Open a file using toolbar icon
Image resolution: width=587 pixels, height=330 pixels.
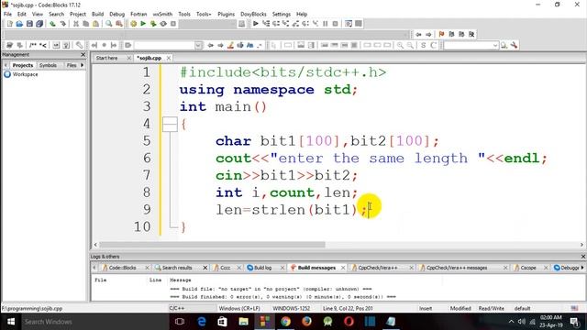pyautogui.click(x=19, y=24)
